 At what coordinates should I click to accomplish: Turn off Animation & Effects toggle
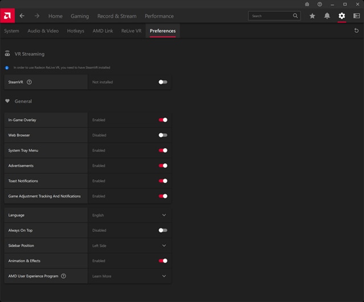tap(163, 260)
